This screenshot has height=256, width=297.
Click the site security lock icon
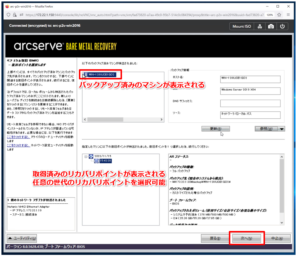tap(15, 15)
